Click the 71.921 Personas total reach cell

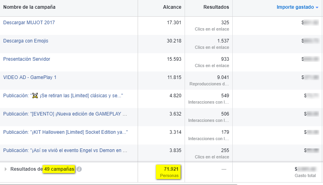(x=169, y=172)
